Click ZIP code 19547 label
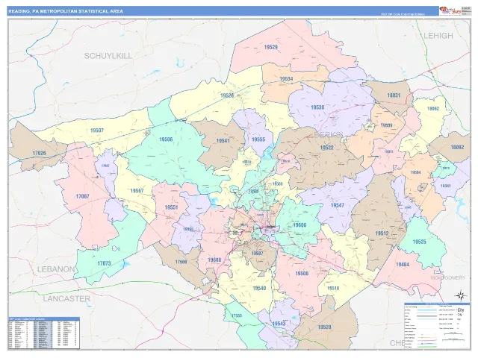478x358 pixels. tap(337, 205)
